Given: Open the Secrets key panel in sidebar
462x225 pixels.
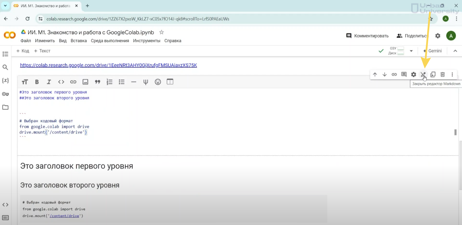Looking at the screenshot, I should (x=5, y=94).
